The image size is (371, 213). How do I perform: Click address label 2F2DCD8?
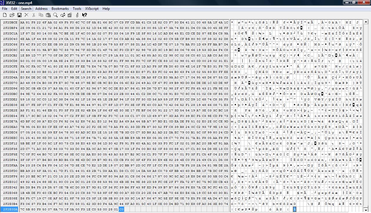(x=10, y=61)
